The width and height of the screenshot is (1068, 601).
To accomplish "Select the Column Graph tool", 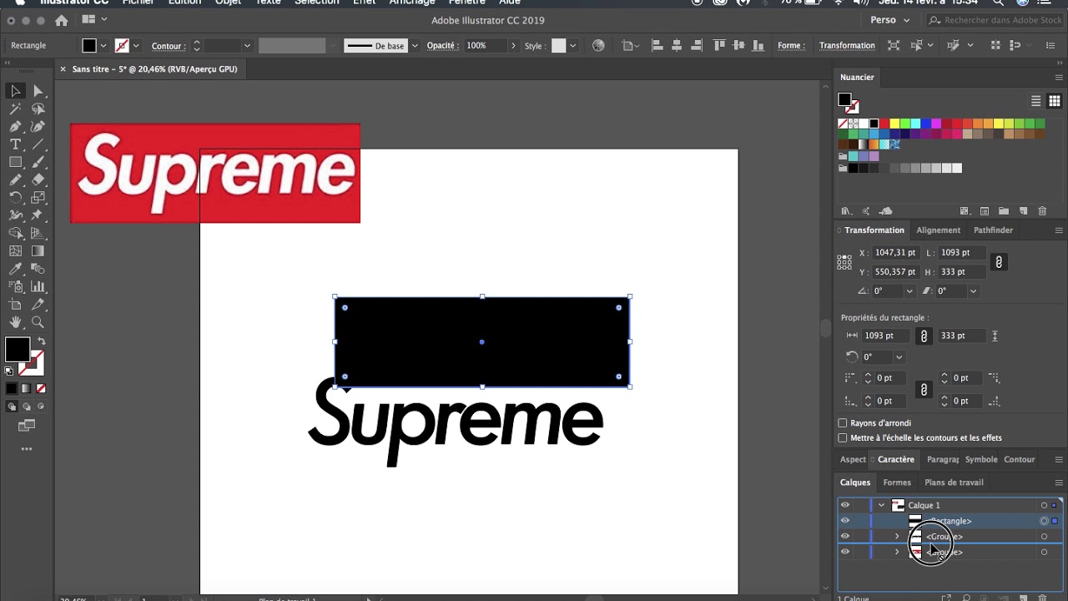I will pos(38,286).
